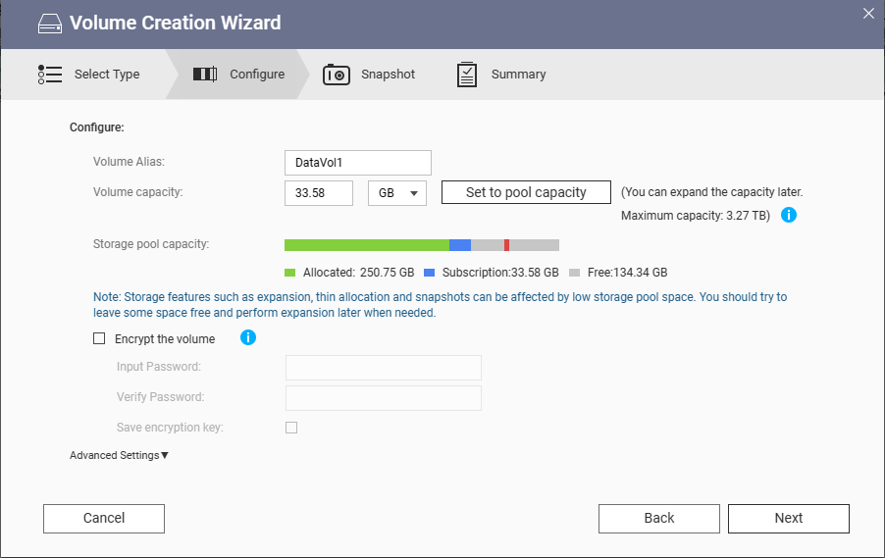The width and height of the screenshot is (885, 558).
Task: Click the Summary clipboard icon
Action: coord(467,75)
